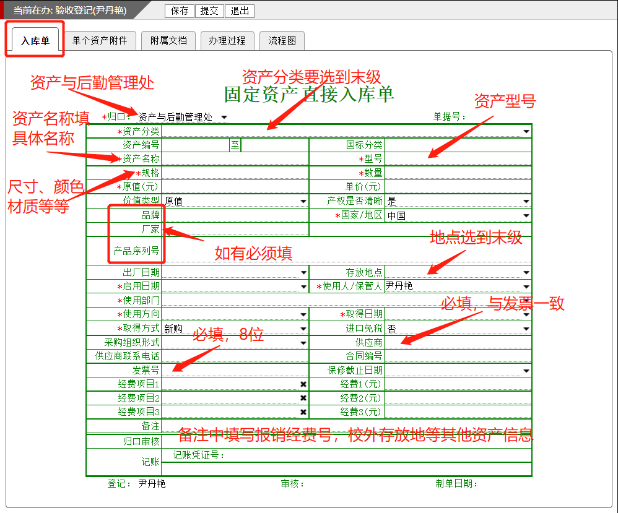Exit using the 退出 button

click(239, 11)
